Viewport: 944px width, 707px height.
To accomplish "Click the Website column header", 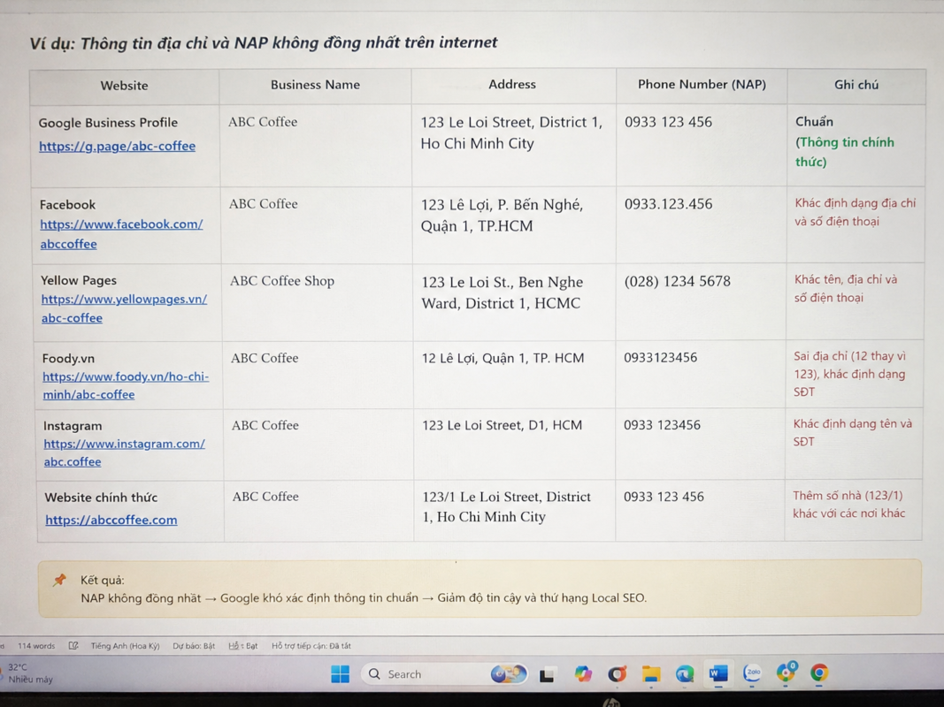I will coord(124,86).
